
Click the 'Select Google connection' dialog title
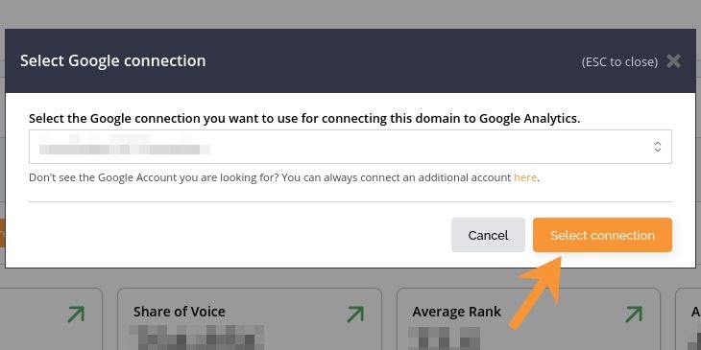point(113,60)
